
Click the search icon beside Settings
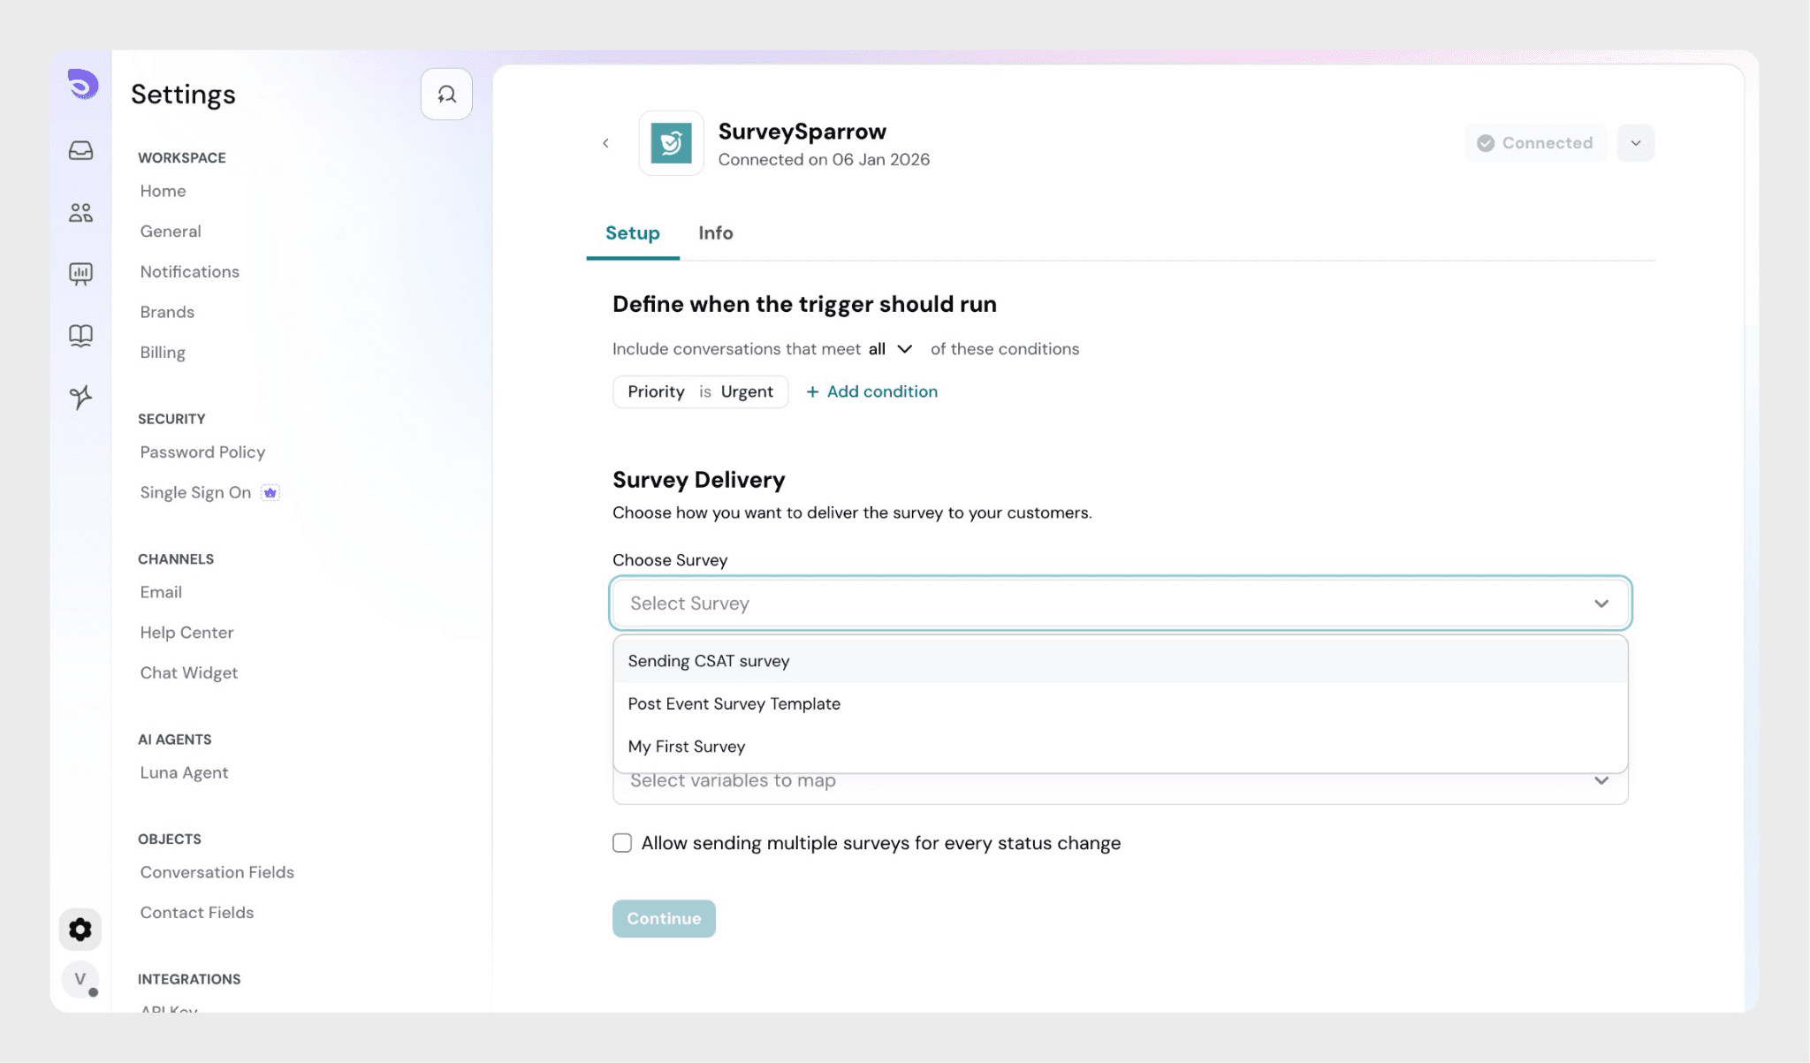tap(446, 94)
